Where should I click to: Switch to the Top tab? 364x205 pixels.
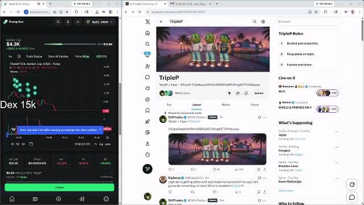[x=169, y=105]
